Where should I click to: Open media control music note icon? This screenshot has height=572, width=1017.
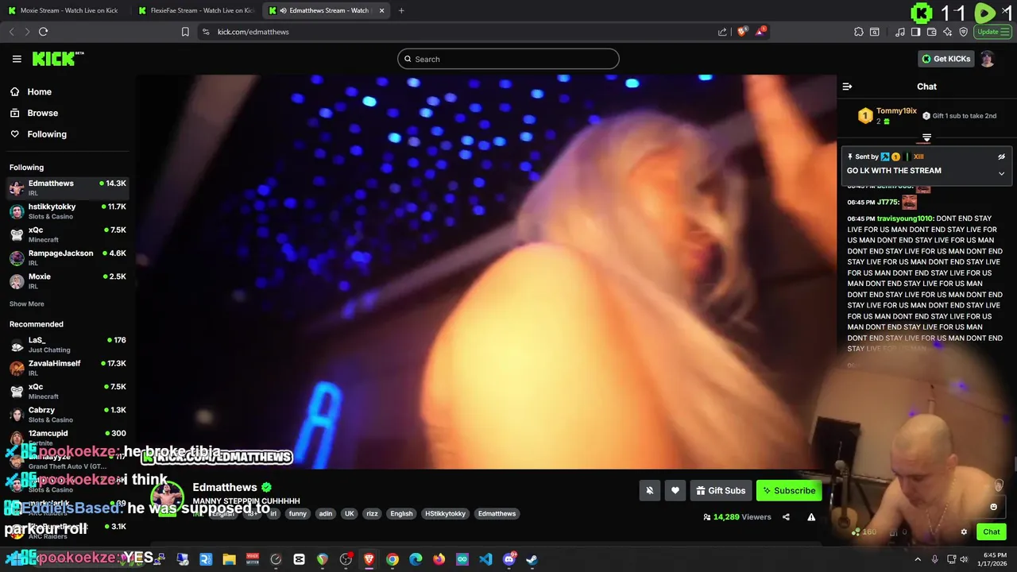point(900,32)
